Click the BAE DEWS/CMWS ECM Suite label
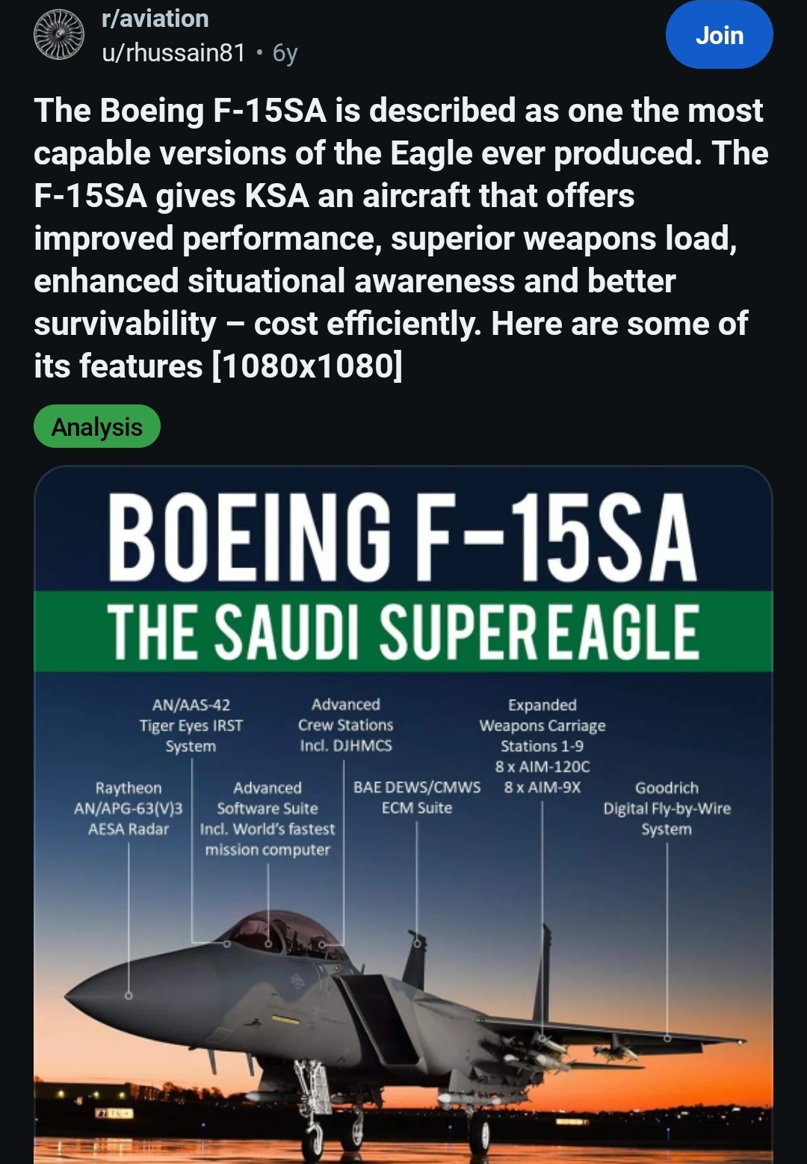Viewport: 807px width, 1164px height. 417,798
